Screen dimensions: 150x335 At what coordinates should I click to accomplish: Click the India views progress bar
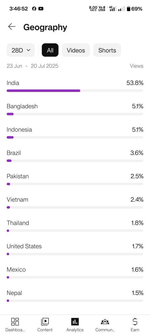(75, 91)
